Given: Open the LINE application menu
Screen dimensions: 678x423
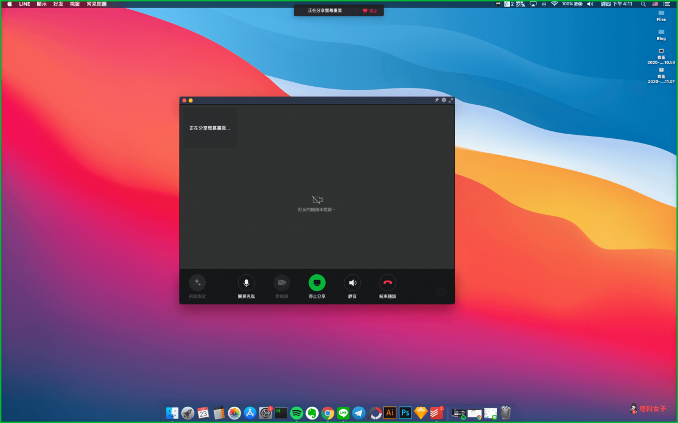Looking at the screenshot, I should [x=24, y=4].
